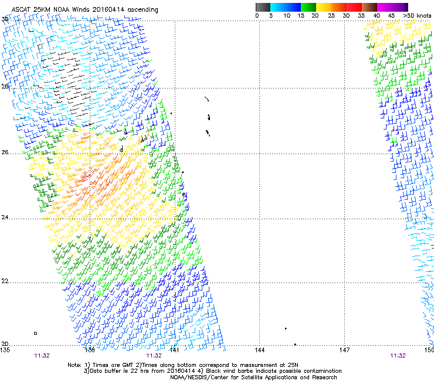
Task: Click the purple '11:32' time near longitude 141
Action: 154,356
